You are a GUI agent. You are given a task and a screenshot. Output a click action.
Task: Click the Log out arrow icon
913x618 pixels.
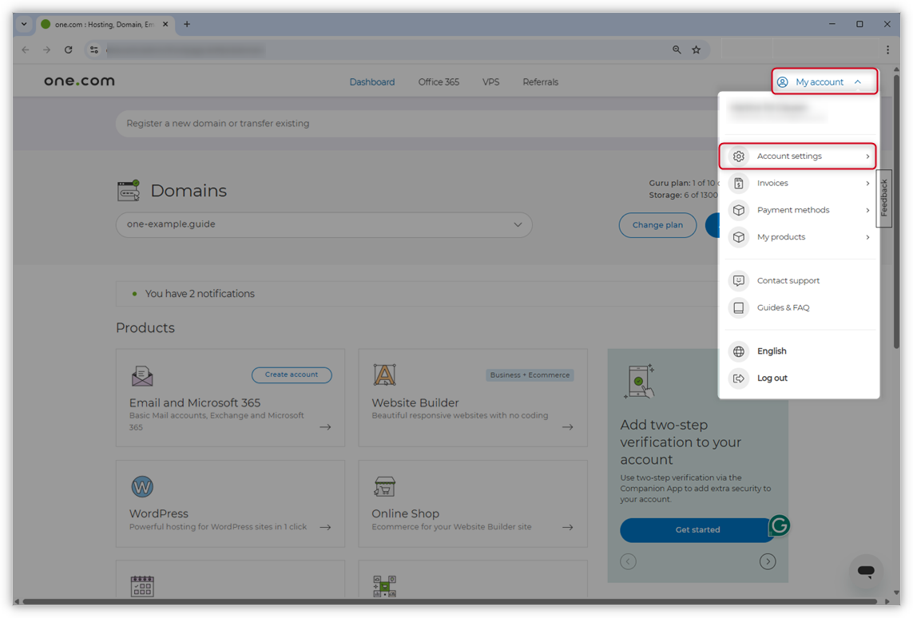pos(738,378)
